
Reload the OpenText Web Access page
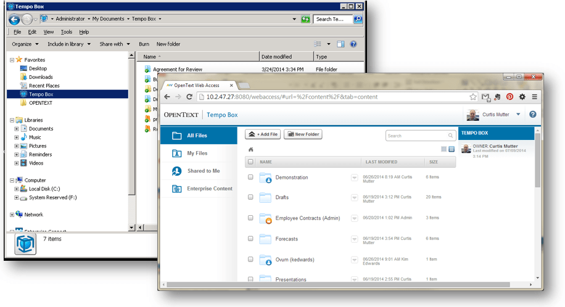[x=189, y=97]
